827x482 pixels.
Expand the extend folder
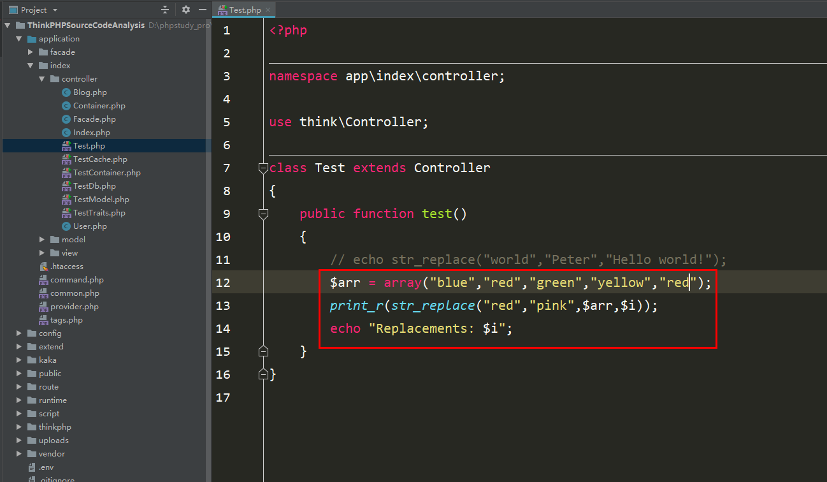tap(19, 347)
